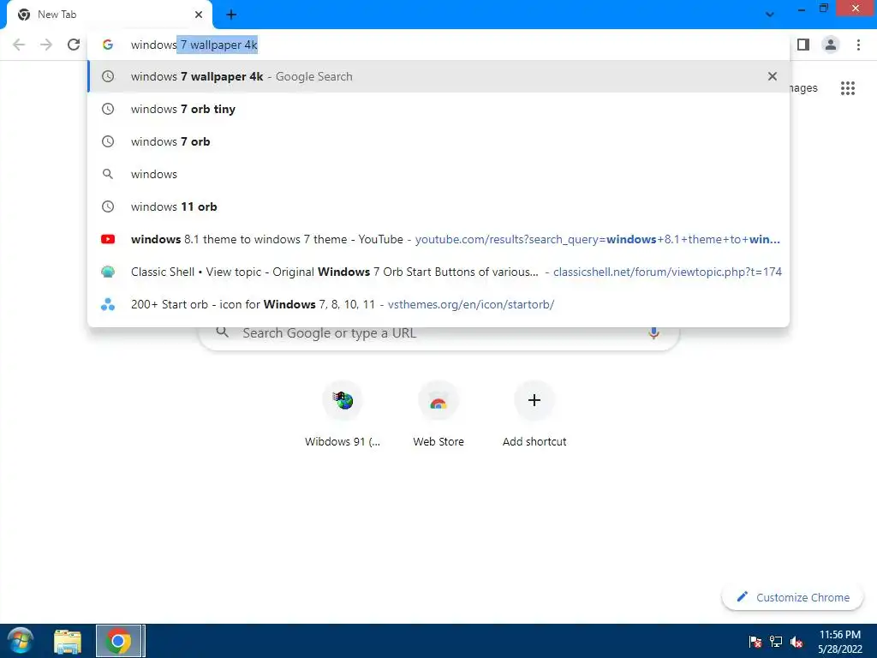Open the vsthemes.org Start orb suggestion
Image resolution: width=877 pixels, height=658 pixels.
438,304
